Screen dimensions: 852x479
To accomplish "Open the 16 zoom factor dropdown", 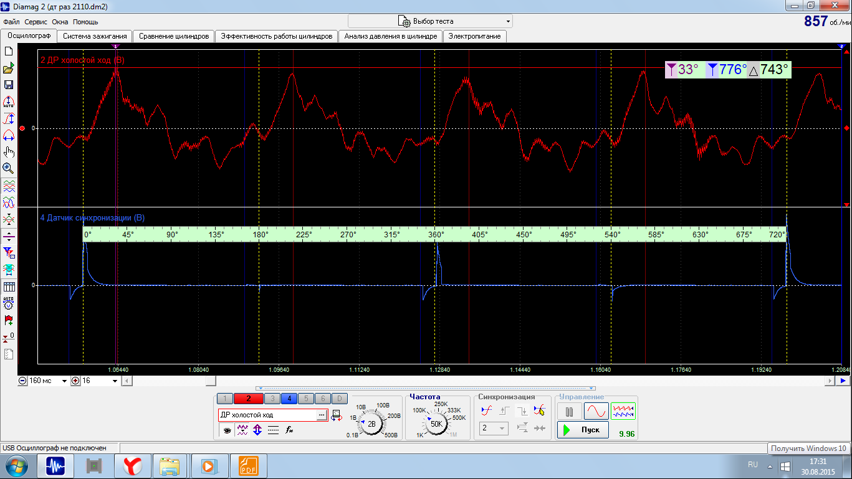I will [115, 381].
